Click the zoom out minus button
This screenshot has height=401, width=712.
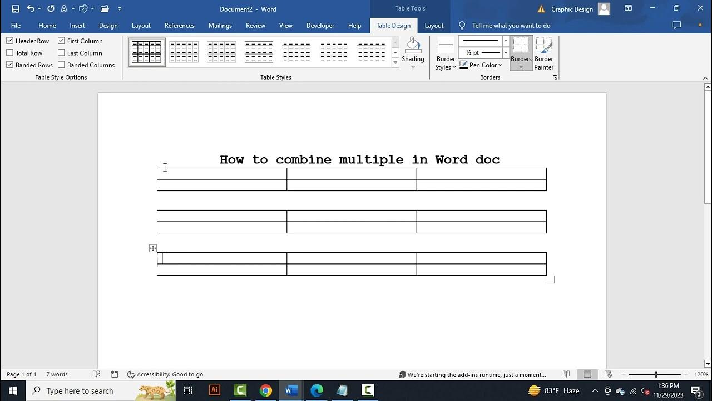coord(624,374)
